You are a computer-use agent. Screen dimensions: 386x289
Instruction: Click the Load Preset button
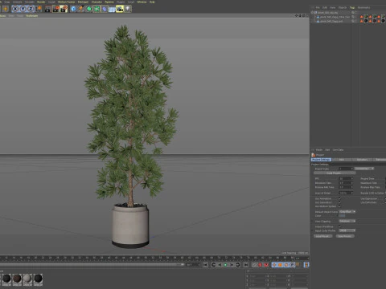pos(323,236)
